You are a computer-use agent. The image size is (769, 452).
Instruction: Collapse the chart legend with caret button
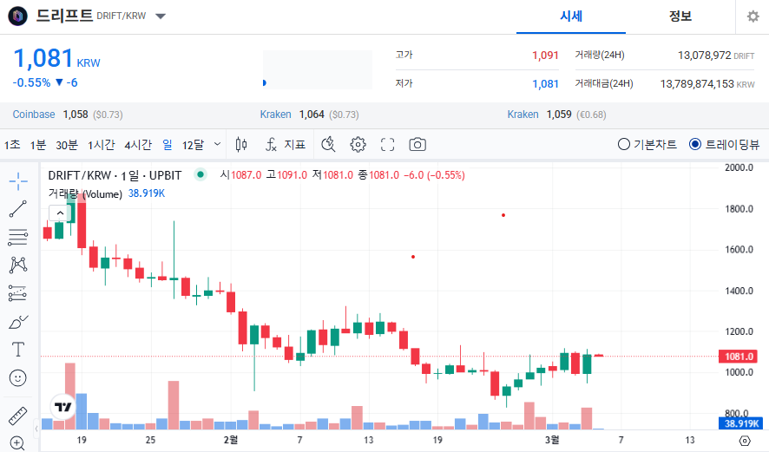pos(60,213)
